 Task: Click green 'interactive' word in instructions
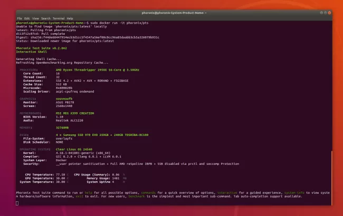click(x=227, y=193)
